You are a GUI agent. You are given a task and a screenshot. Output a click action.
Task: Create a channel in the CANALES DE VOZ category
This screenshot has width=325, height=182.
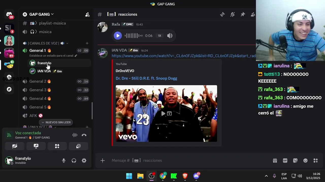[87, 43]
